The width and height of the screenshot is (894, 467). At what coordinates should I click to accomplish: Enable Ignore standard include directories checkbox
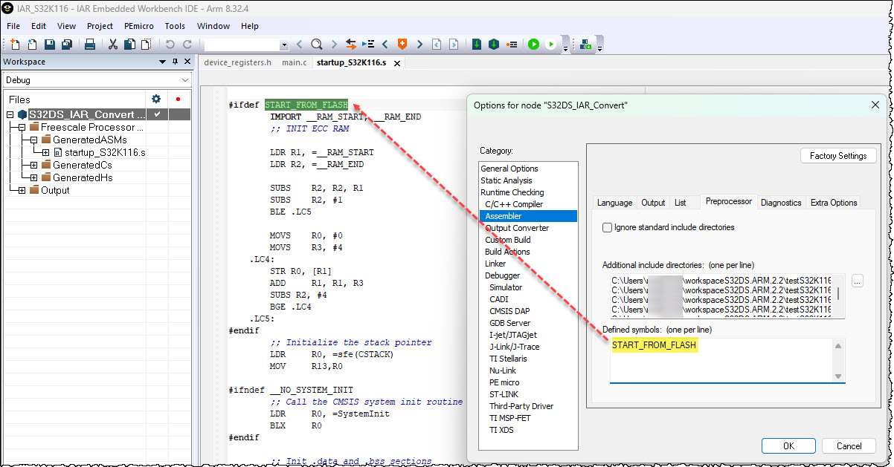pos(607,227)
